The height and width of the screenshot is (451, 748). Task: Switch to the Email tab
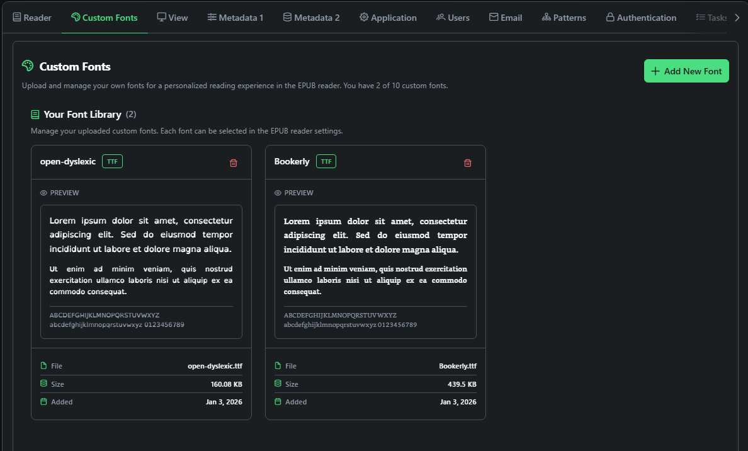506,18
